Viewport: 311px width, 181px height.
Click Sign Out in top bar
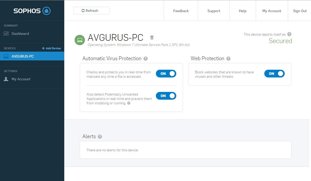pyautogui.click(x=300, y=11)
